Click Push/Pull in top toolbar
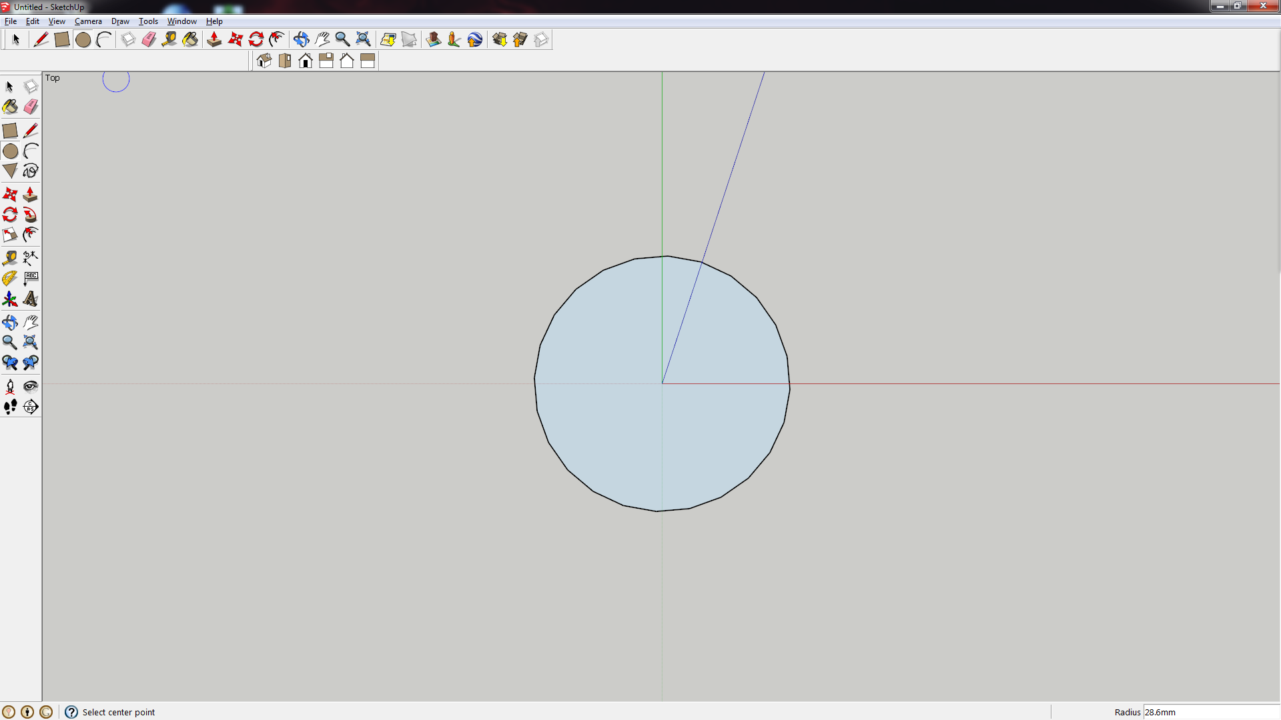The width and height of the screenshot is (1281, 720). [214, 40]
